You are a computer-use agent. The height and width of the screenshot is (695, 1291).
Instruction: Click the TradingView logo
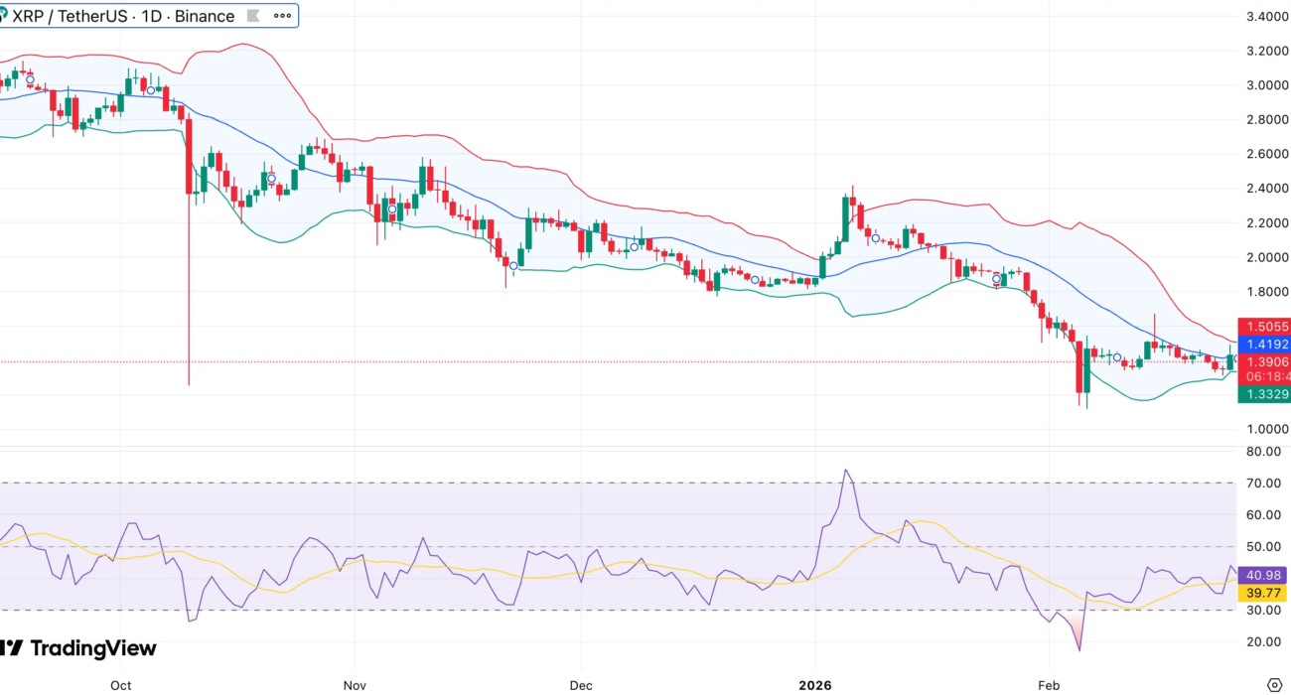tap(79, 648)
